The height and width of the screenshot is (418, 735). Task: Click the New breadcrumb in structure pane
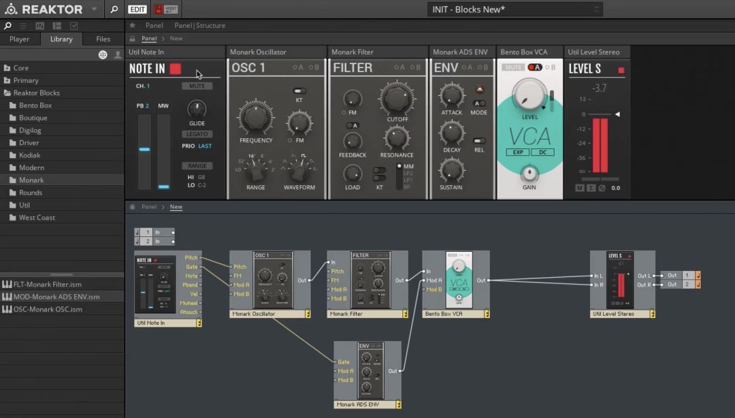(x=176, y=207)
